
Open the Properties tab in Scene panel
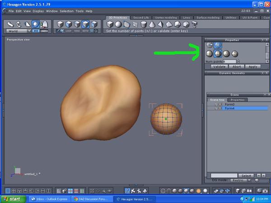click(238, 100)
